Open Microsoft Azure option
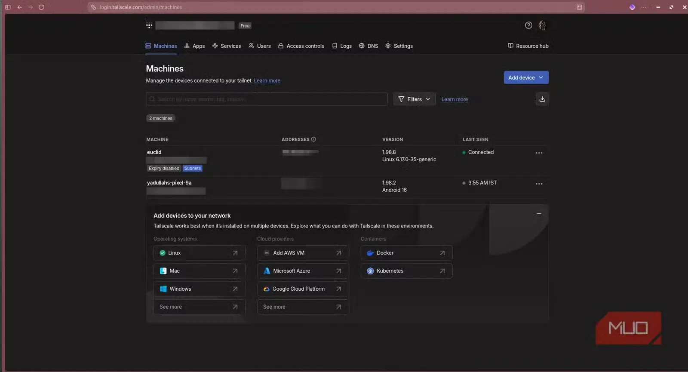 pyautogui.click(x=303, y=271)
